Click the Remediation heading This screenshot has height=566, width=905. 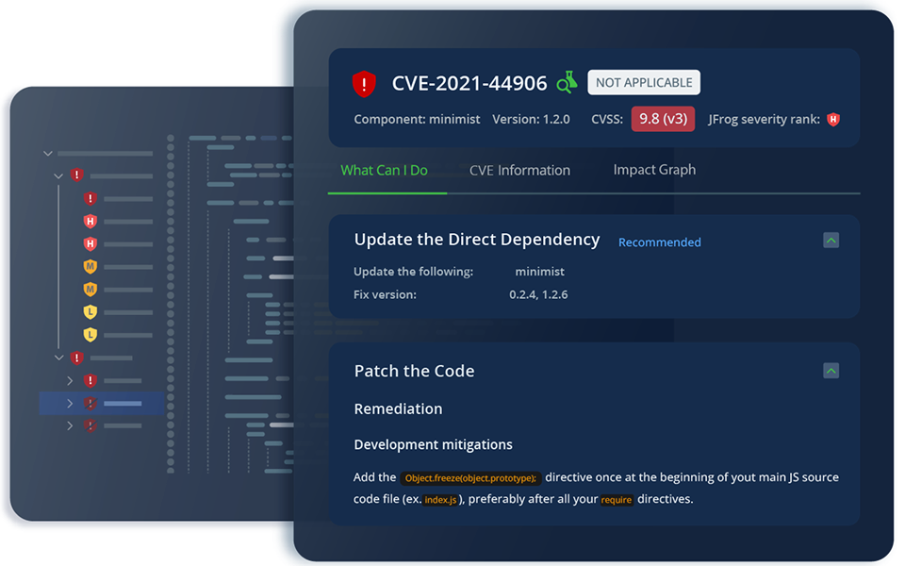coord(398,408)
